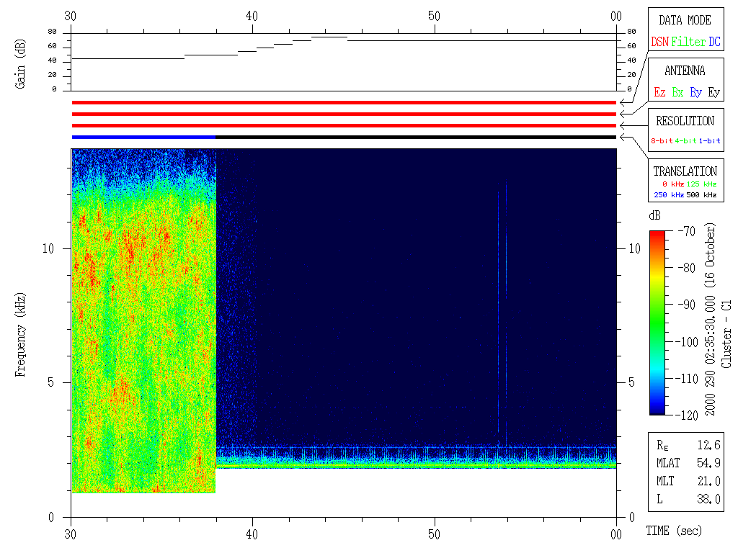This screenshot has width=738, height=553.
Task: Click the blue segment of the translation bar
Action: tap(143, 137)
